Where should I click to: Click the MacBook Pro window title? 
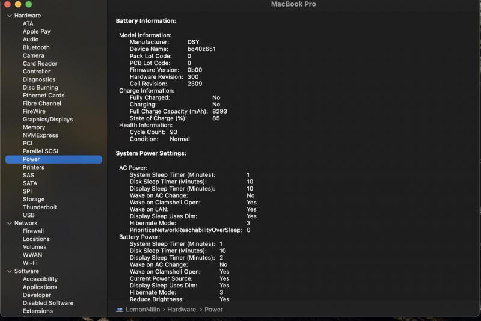(x=293, y=4)
